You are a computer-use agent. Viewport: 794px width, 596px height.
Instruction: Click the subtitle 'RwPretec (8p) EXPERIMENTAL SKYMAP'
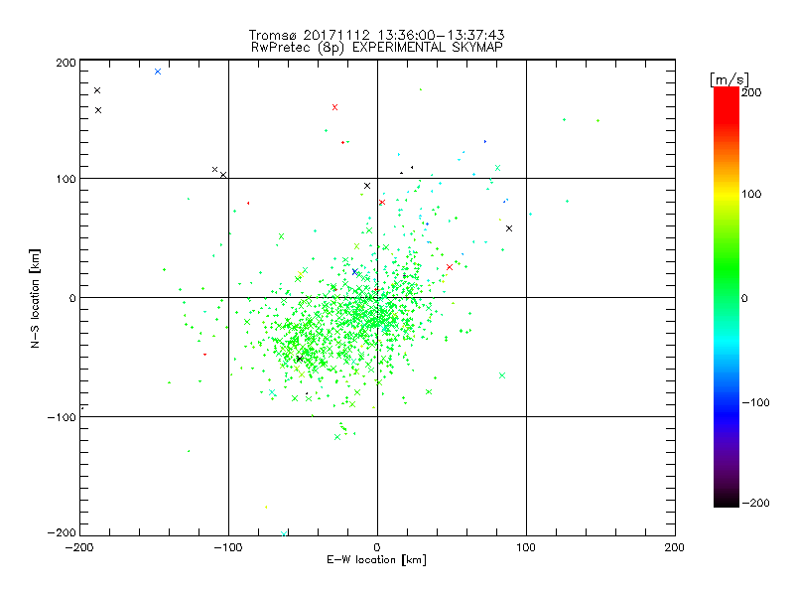377,47
